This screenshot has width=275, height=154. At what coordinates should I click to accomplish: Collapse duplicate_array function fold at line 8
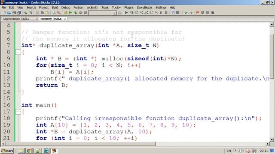coord(18,52)
